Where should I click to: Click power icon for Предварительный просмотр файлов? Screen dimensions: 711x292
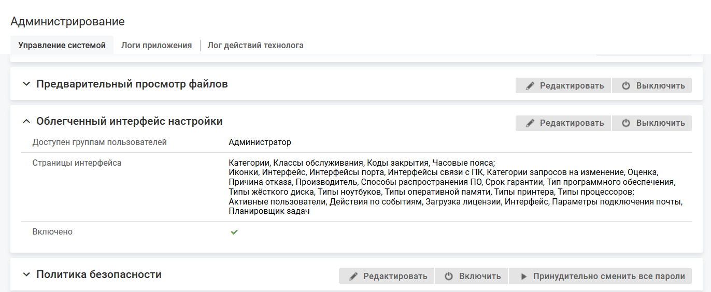coord(626,86)
